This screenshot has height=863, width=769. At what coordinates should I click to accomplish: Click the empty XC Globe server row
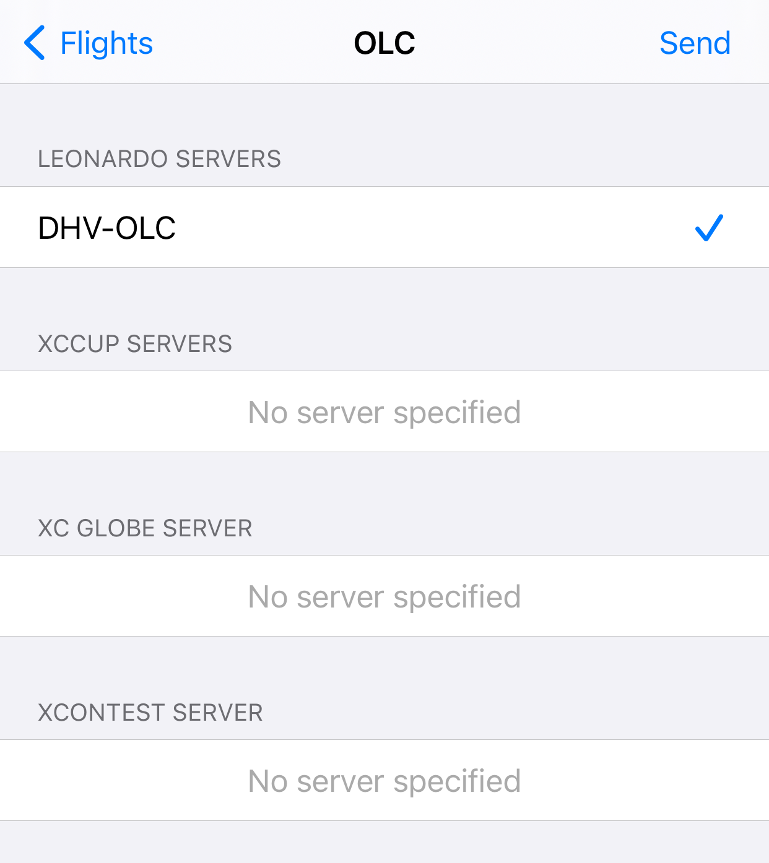(384, 596)
